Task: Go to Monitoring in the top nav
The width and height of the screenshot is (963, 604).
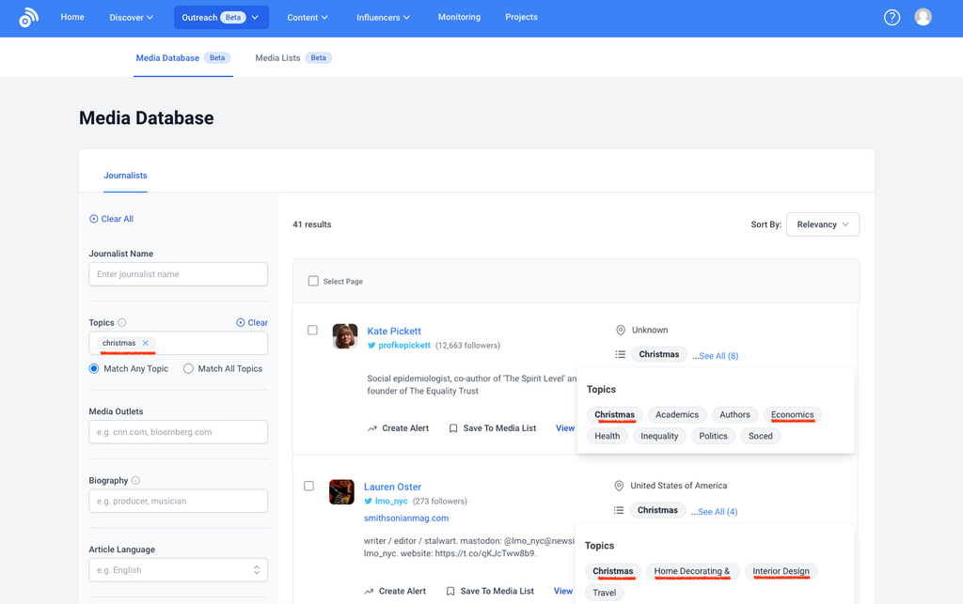Action: coord(459,17)
